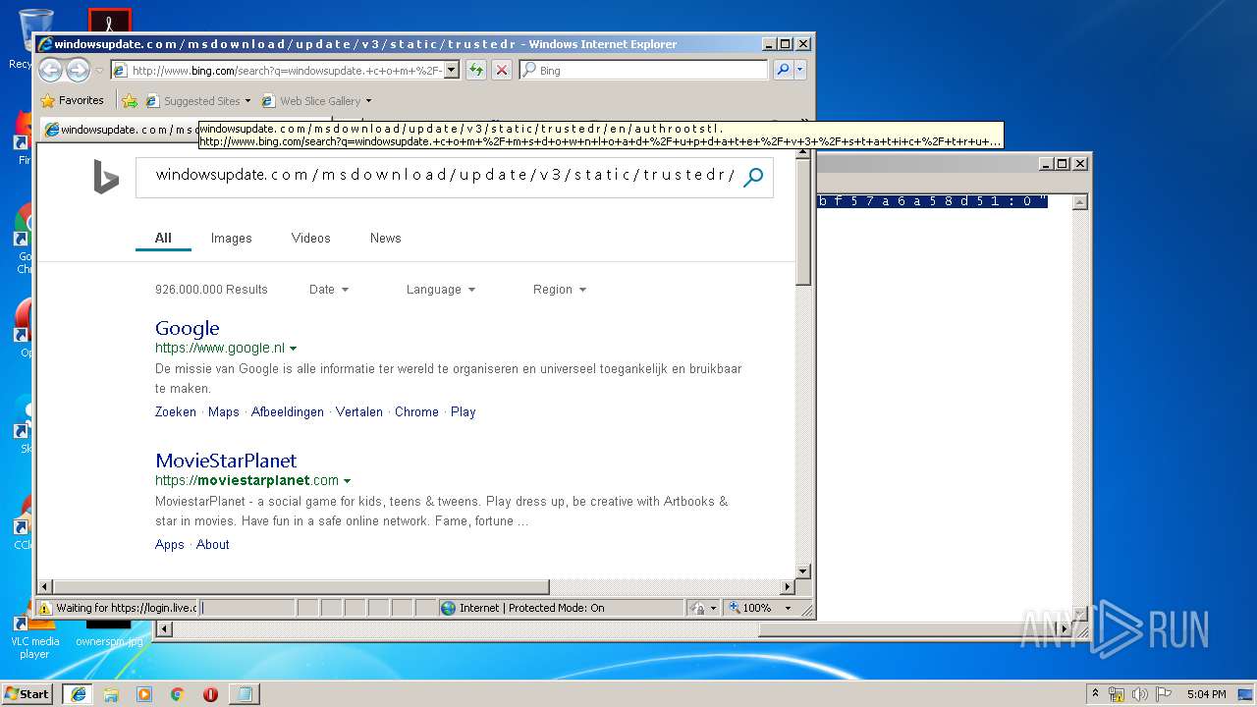Click Notepad vertical scrollbar up arrow

coord(1080,202)
